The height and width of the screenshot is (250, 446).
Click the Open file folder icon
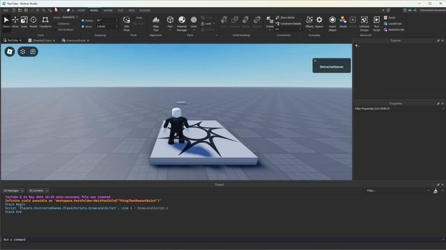[20, 10]
